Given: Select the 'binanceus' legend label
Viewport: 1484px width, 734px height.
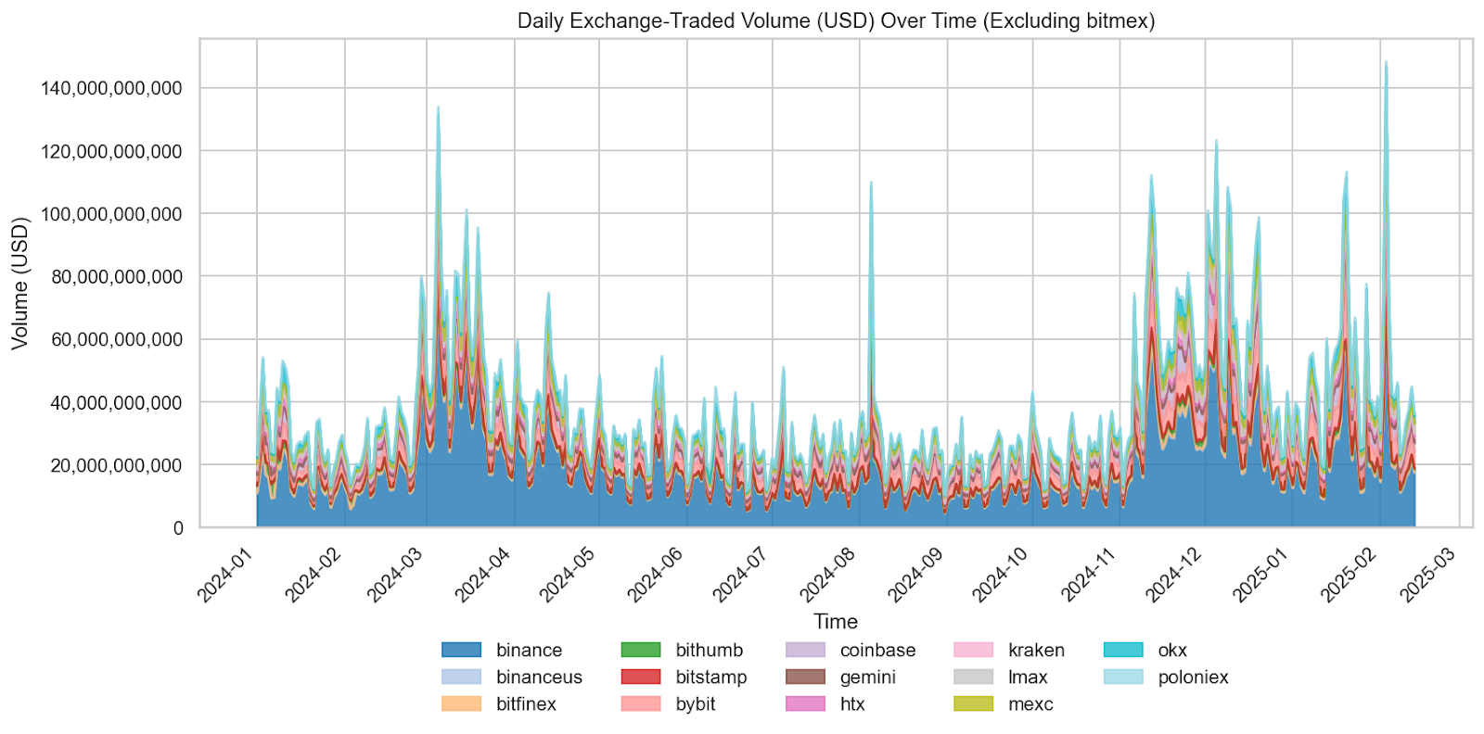Looking at the screenshot, I should 539,677.
